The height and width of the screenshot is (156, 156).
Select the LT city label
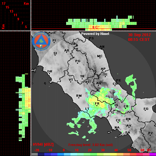[x=87, y=109]
